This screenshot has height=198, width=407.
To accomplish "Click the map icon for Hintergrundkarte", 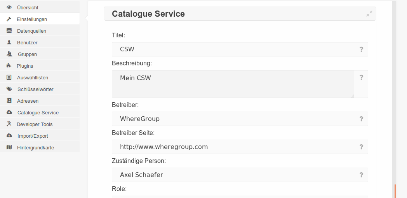I will tap(9, 147).
